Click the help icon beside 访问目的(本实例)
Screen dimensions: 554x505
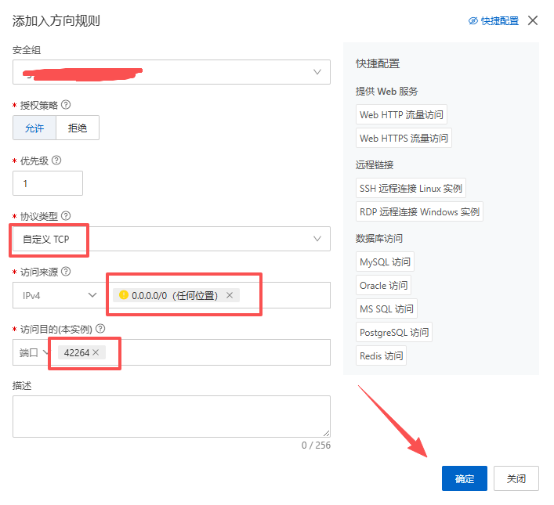click(x=100, y=329)
